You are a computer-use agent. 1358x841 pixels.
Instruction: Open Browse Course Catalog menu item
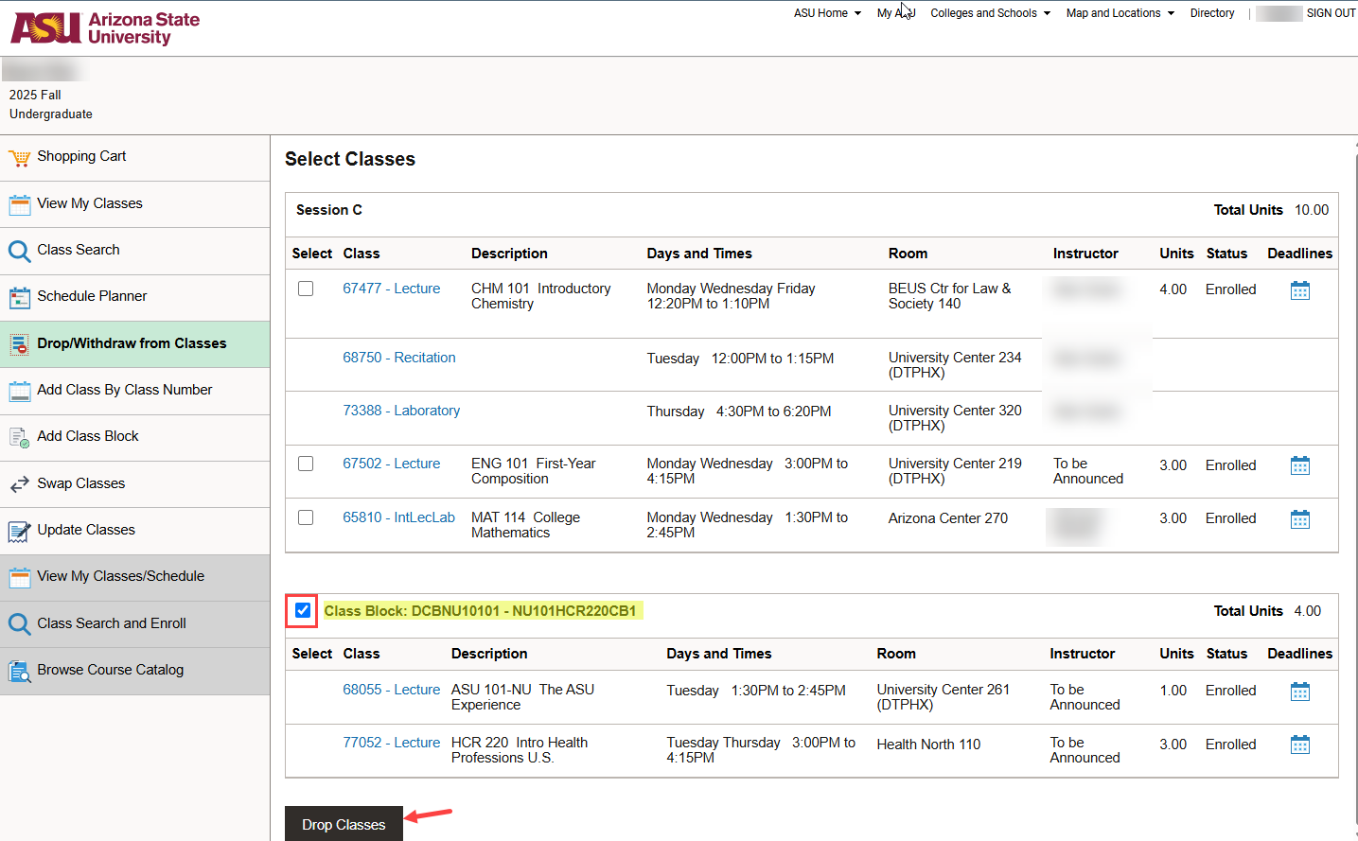110,670
